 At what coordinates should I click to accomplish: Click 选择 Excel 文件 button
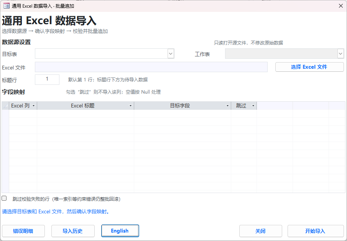[x=309, y=67]
